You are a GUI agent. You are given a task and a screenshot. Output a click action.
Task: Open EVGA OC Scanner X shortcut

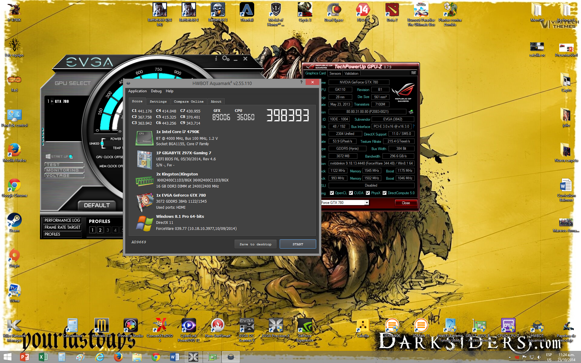coord(247,330)
